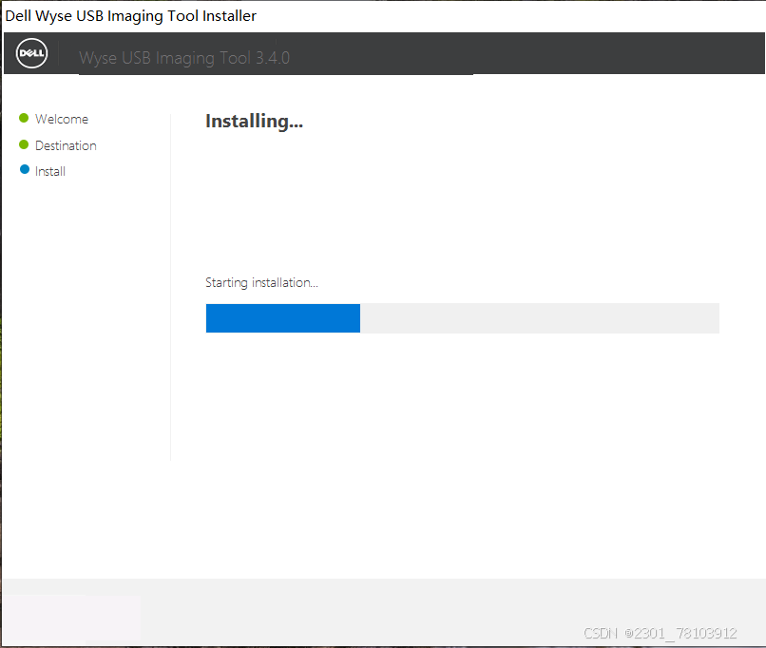Select the Install step

pyautogui.click(x=49, y=171)
